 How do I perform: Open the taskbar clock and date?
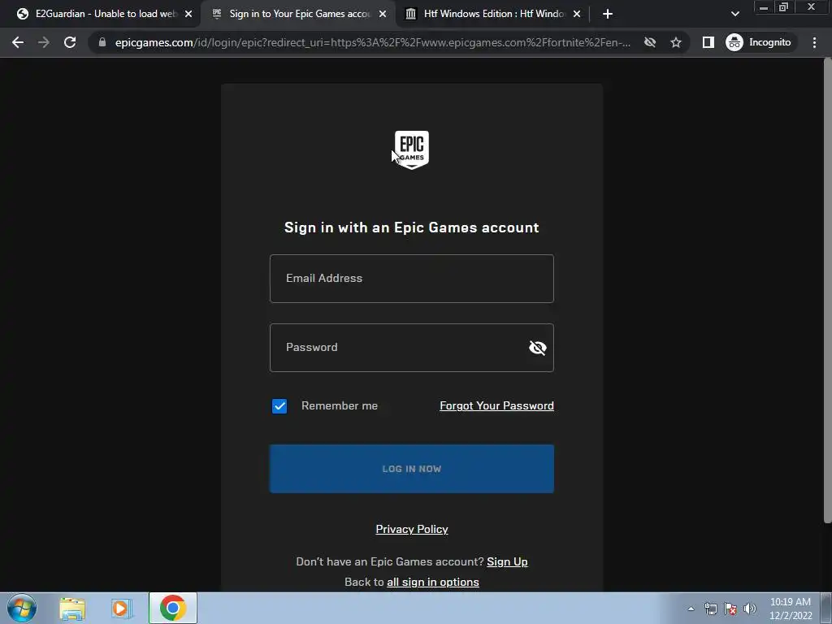tap(791, 609)
